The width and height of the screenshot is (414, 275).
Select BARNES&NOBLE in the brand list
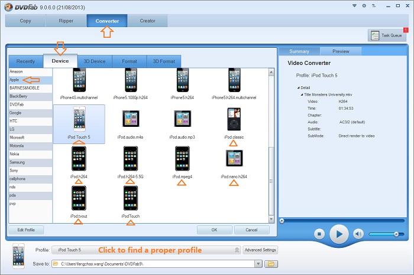coord(30,88)
